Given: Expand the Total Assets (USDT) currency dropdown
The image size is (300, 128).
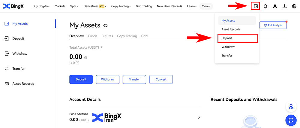Looking at the screenshot, I should pyautogui.click(x=102, y=47).
